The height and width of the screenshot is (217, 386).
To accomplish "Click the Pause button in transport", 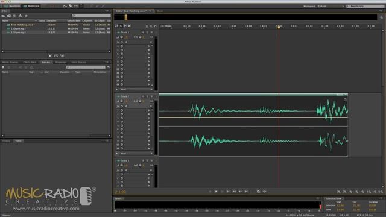I will point(223,192).
